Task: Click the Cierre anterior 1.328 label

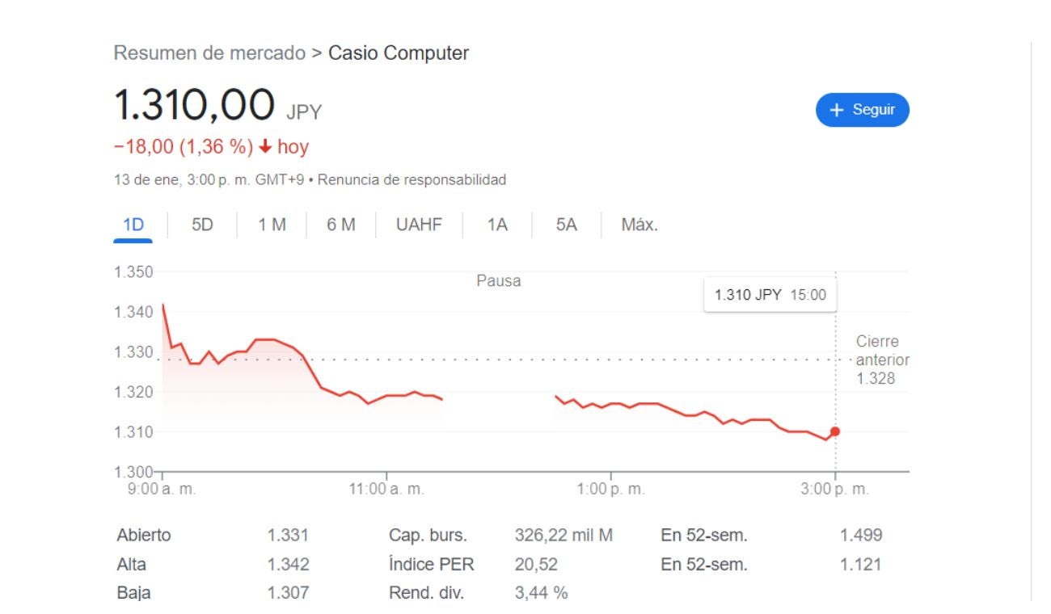Action: (x=882, y=359)
